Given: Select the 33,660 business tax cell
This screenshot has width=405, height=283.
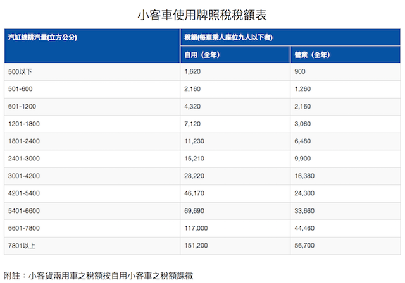Looking at the screenshot, I should tap(305, 210).
